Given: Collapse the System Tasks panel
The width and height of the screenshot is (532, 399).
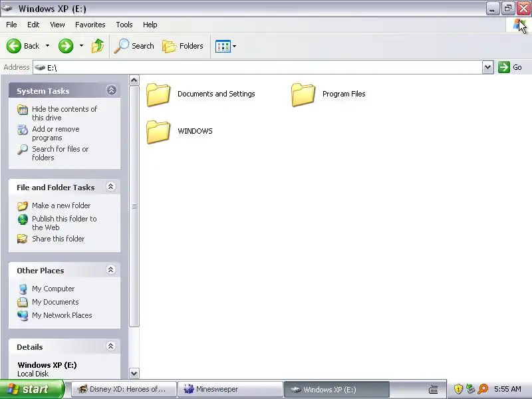Looking at the screenshot, I should (111, 90).
